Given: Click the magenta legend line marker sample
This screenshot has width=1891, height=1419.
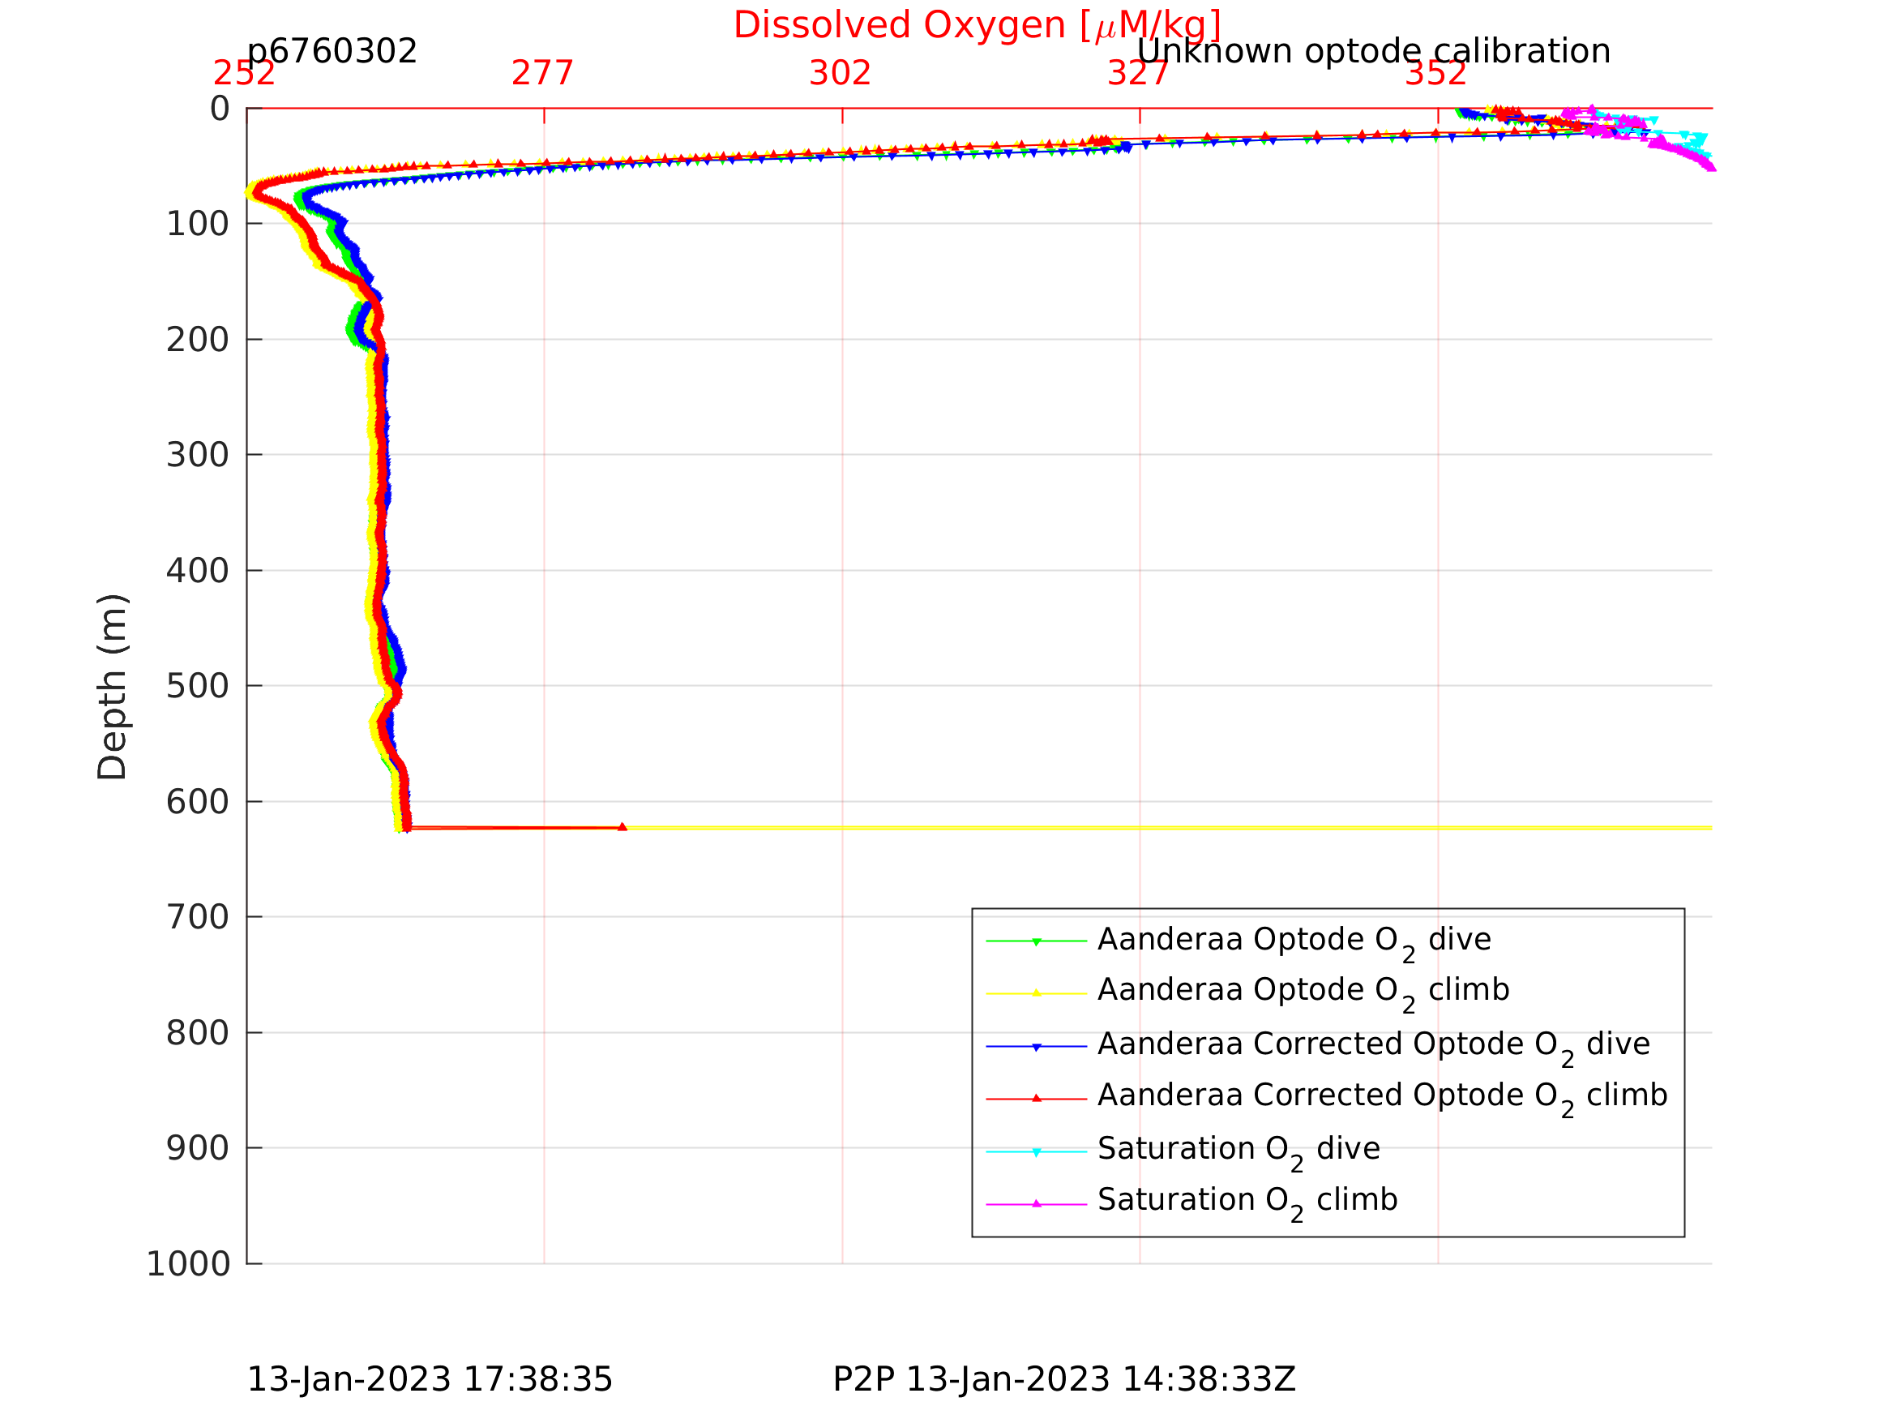Looking at the screenshot, I should 1036,1203.
